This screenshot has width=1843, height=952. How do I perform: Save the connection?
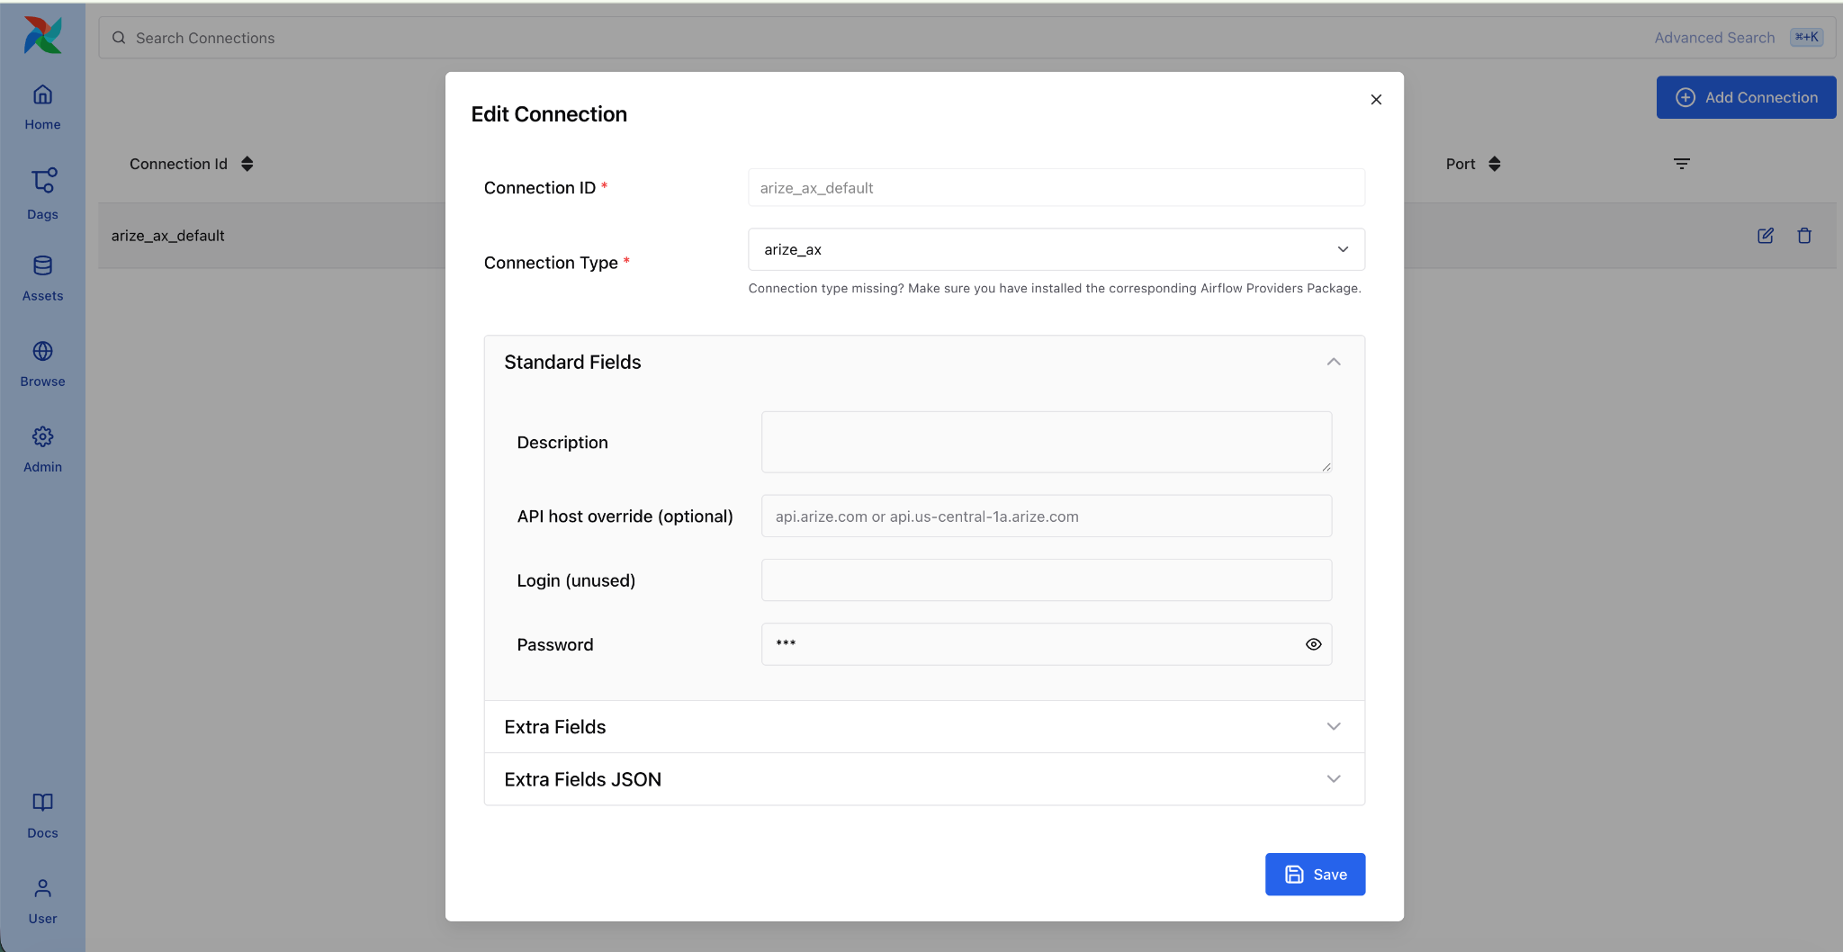(x=1315, y=875)
